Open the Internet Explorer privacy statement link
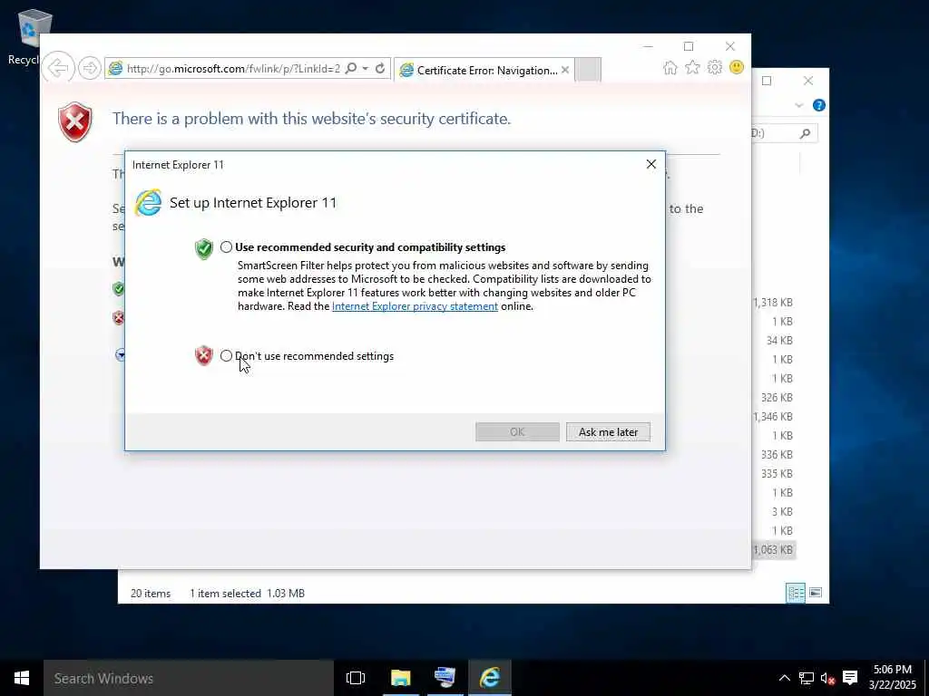This screenshot has width=929, height=696. (415, 306)
